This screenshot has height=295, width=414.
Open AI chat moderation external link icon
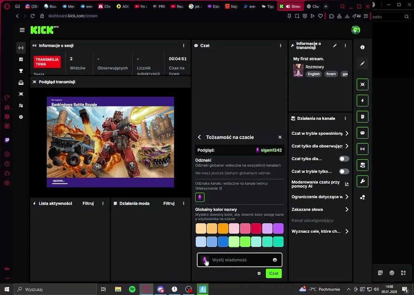pyautogui.click(x=347, y=184)
